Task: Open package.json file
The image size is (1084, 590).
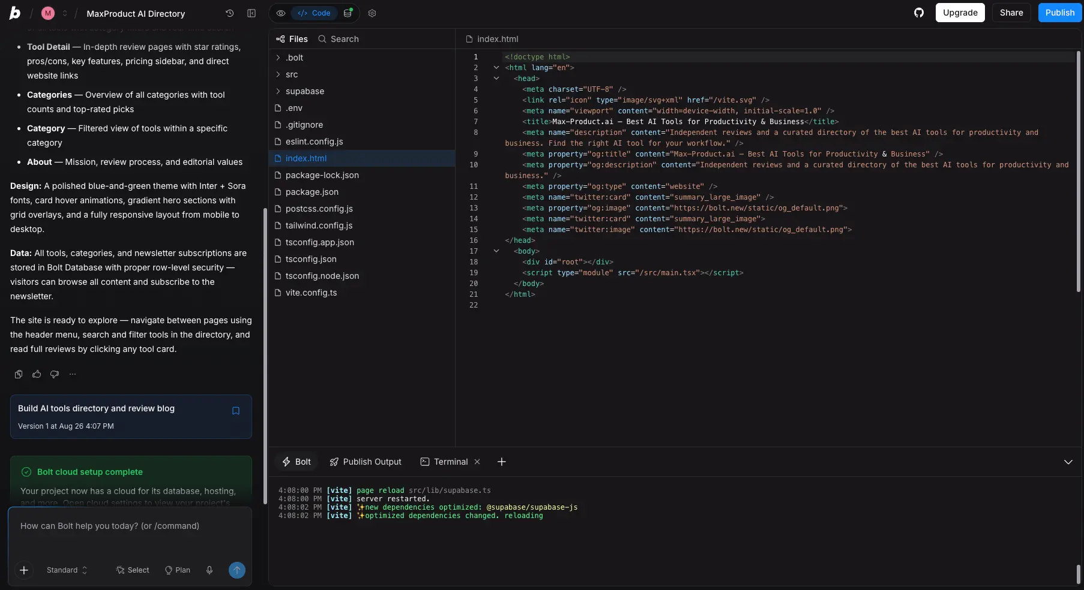Action: click(362, 192)
